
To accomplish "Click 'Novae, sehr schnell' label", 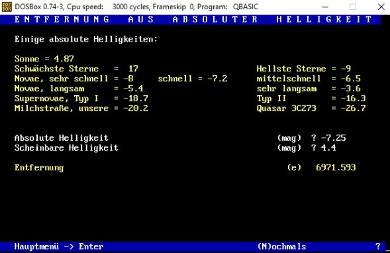I will click(x=61, y=79).
